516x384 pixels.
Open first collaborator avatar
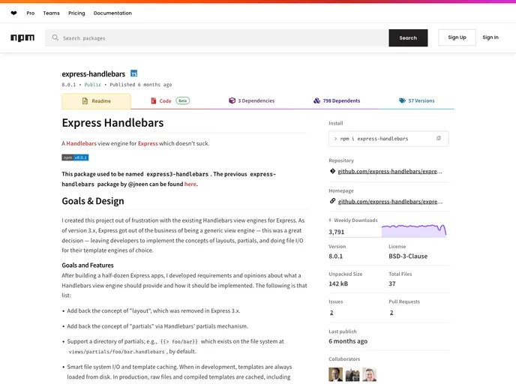tap(336, 374)
